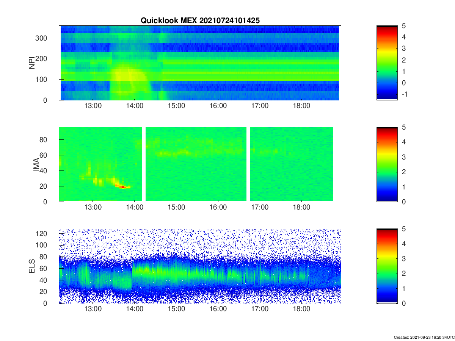Click the red hot spot in the IMA plot
This screenshot has width=455, height=341.
click(x=122, y=187)
